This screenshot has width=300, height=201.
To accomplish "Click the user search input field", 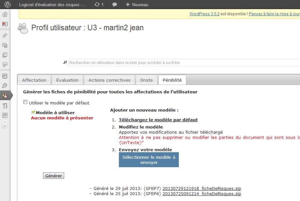I will tap(182, 62).
